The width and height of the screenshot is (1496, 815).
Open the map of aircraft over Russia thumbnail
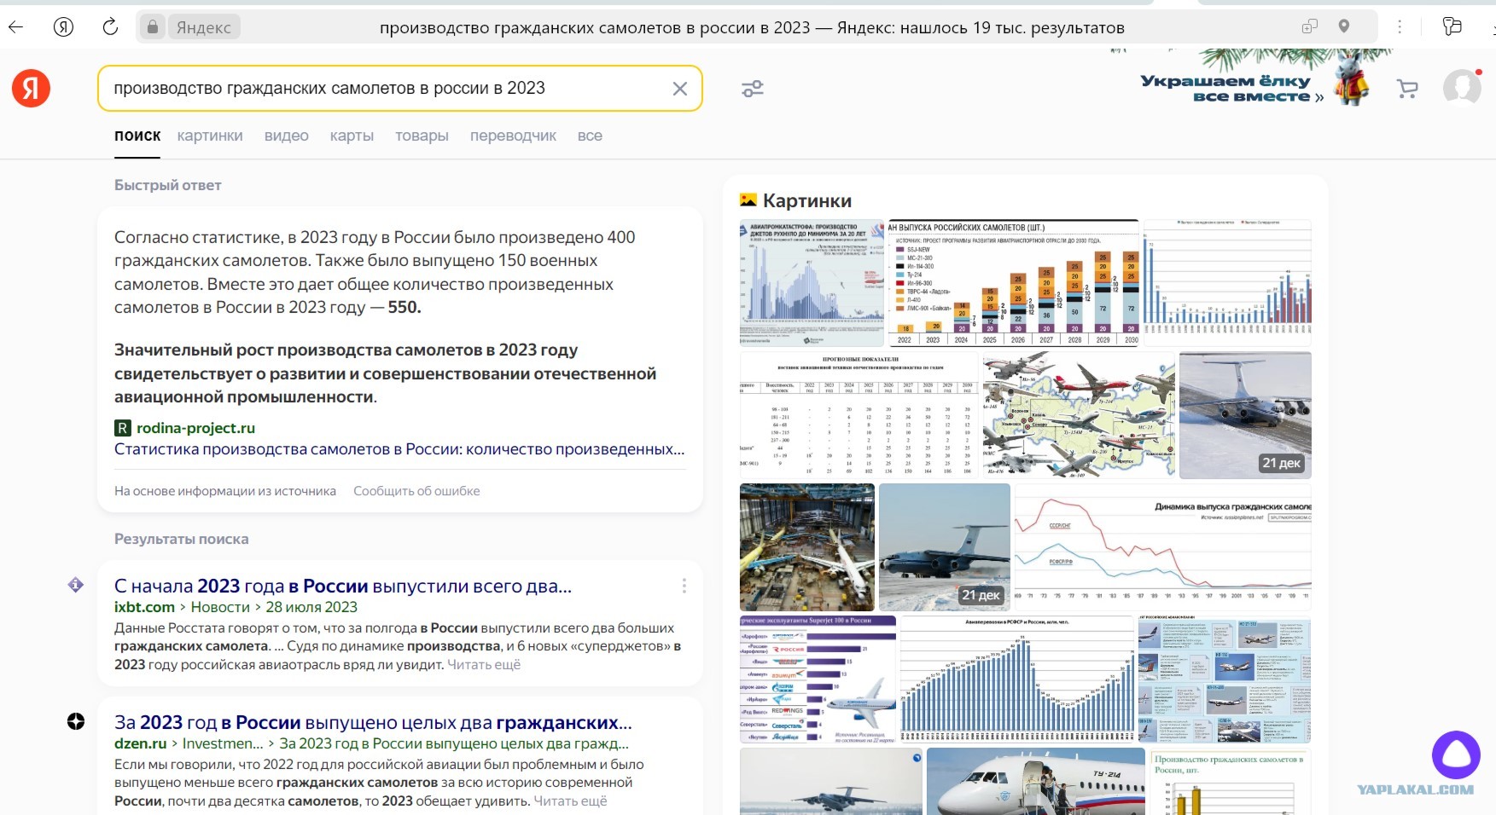coord(1079,415)
